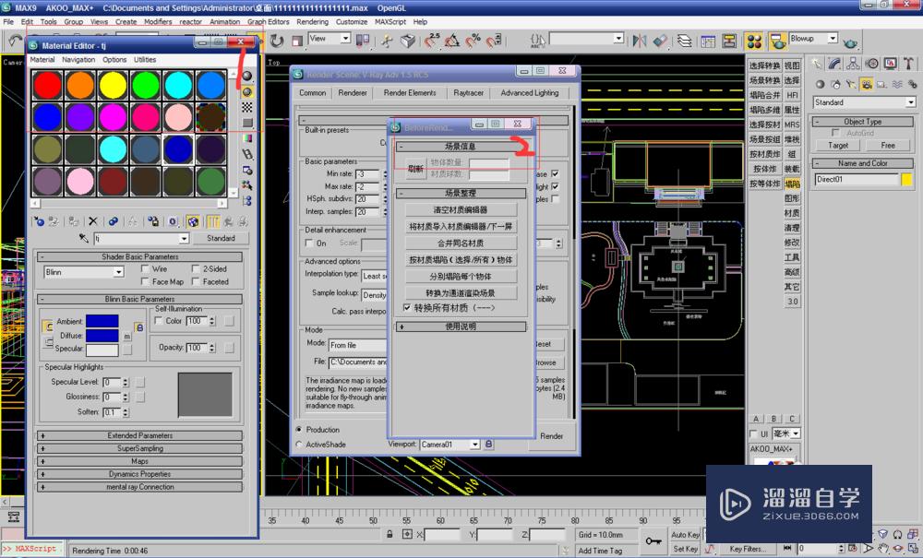Screen dimensions: 923x558
Task: Open the Render Scene dialog icon on toolbar
Action: click(x=778, y=42)
